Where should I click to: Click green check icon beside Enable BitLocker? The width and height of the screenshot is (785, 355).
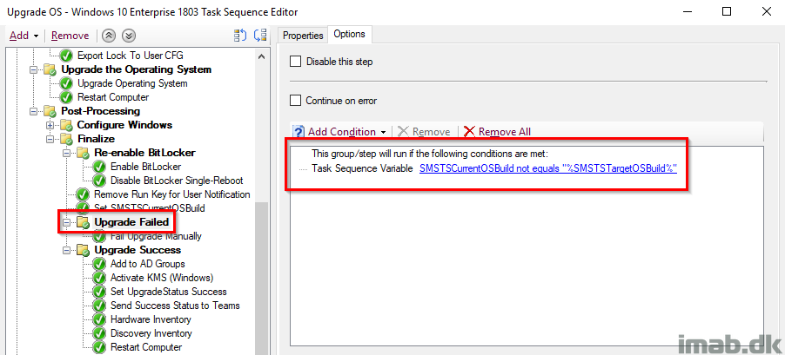(x=99, y=167)
